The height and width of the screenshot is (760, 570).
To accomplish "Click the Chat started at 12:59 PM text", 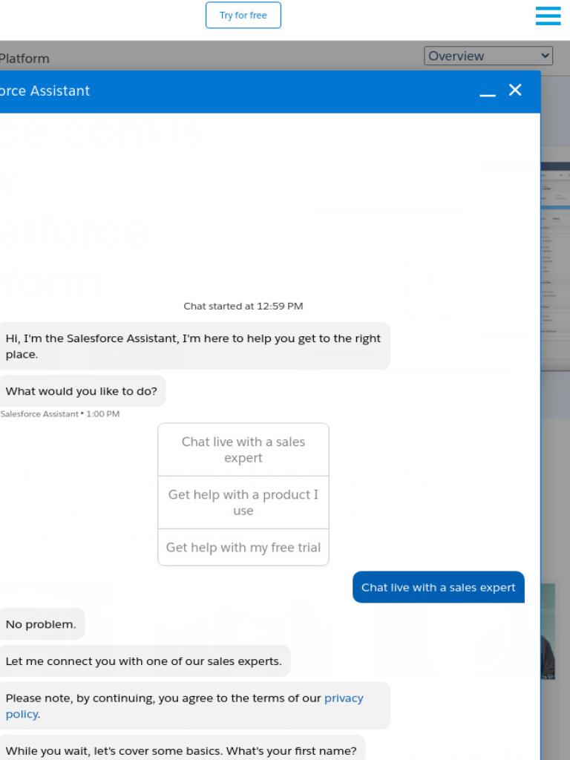I will pos(243,306).
